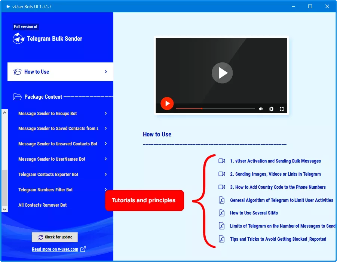Screen dimensions: 337x262
Task: Click the graduation cap icon beside How to Use
Action: pyautogui.click(x=18, y=72)
